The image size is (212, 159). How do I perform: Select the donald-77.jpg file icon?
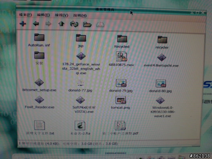click(x=81, y=83)
